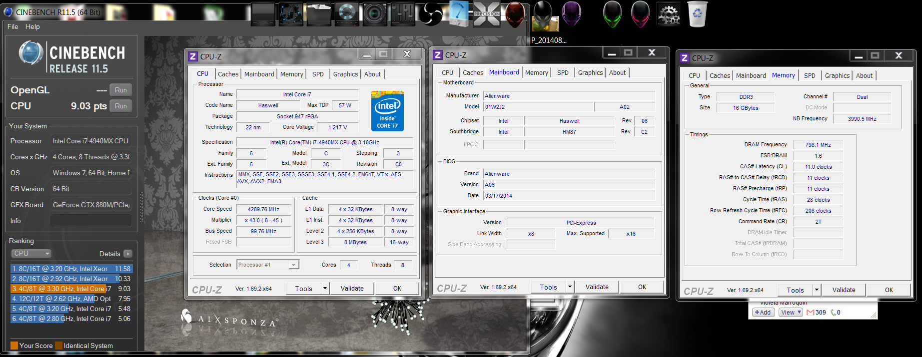
Task: Run the OpenGL benchmark
Action: pyautogui.click(x=121, y=90)
